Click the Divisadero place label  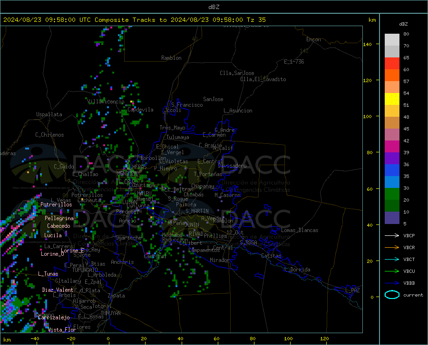coord(232,166)
